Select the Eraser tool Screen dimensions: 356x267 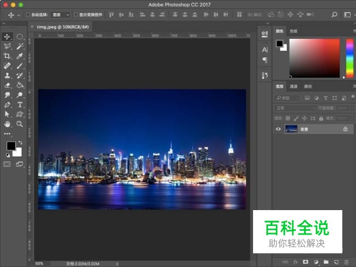(x=7, y=85)
